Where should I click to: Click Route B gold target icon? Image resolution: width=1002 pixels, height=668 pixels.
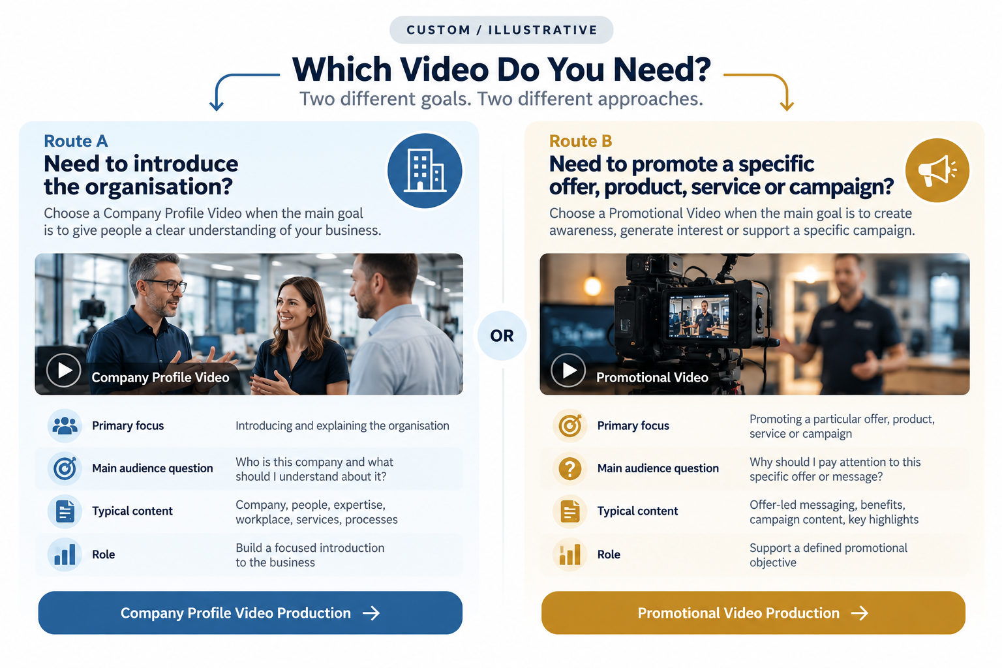570,426
